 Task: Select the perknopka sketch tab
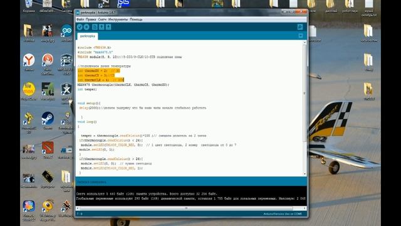pos(88,36)
